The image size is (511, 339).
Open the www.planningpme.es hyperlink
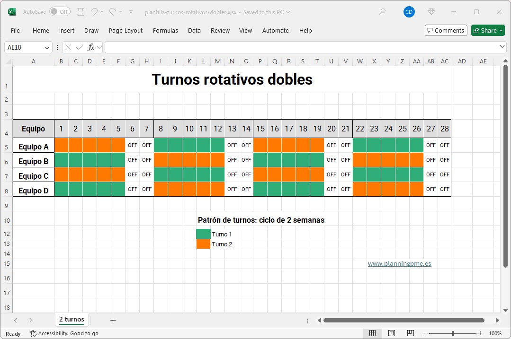click(399, 264)
